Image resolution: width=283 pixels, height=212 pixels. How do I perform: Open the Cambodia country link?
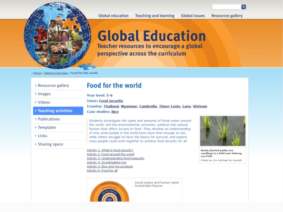click(x=148, y=106)
